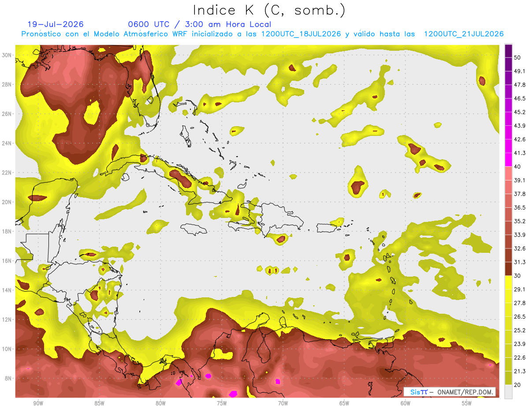Click the '21.3' color bar label
The width and height of the screenshot is (529, 409).
pos(519,372)
